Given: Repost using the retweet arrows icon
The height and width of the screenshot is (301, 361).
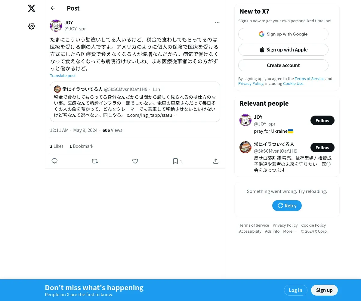Looking at the screenshot, I should 95,161.
